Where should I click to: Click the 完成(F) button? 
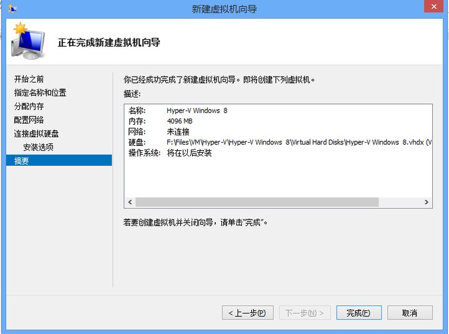point(359,313)
